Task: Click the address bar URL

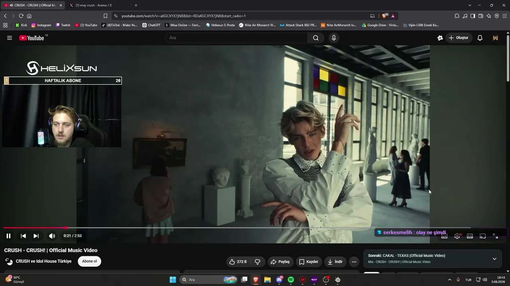Action: 183,16
